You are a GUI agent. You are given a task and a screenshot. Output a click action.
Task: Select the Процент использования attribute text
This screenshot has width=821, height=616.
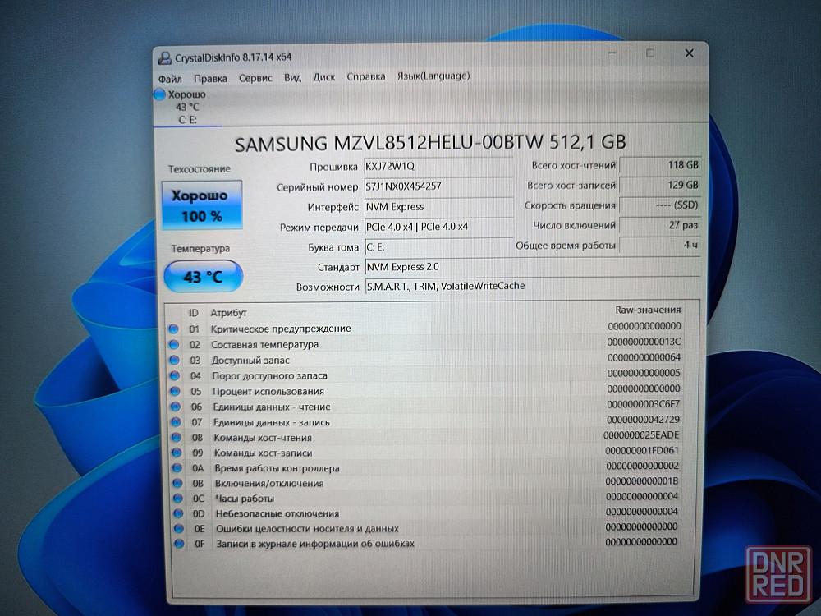coord(268,391)
